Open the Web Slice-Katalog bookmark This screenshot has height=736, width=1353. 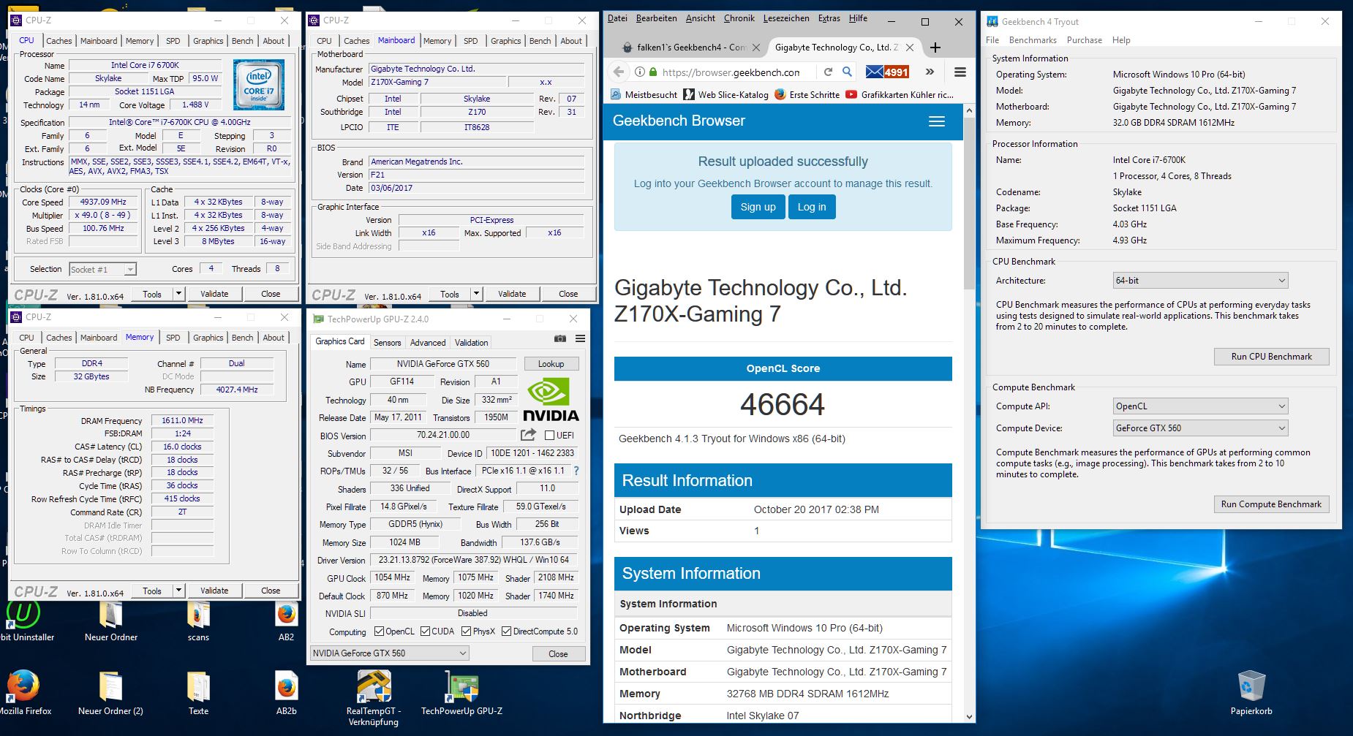pos(726,94)
